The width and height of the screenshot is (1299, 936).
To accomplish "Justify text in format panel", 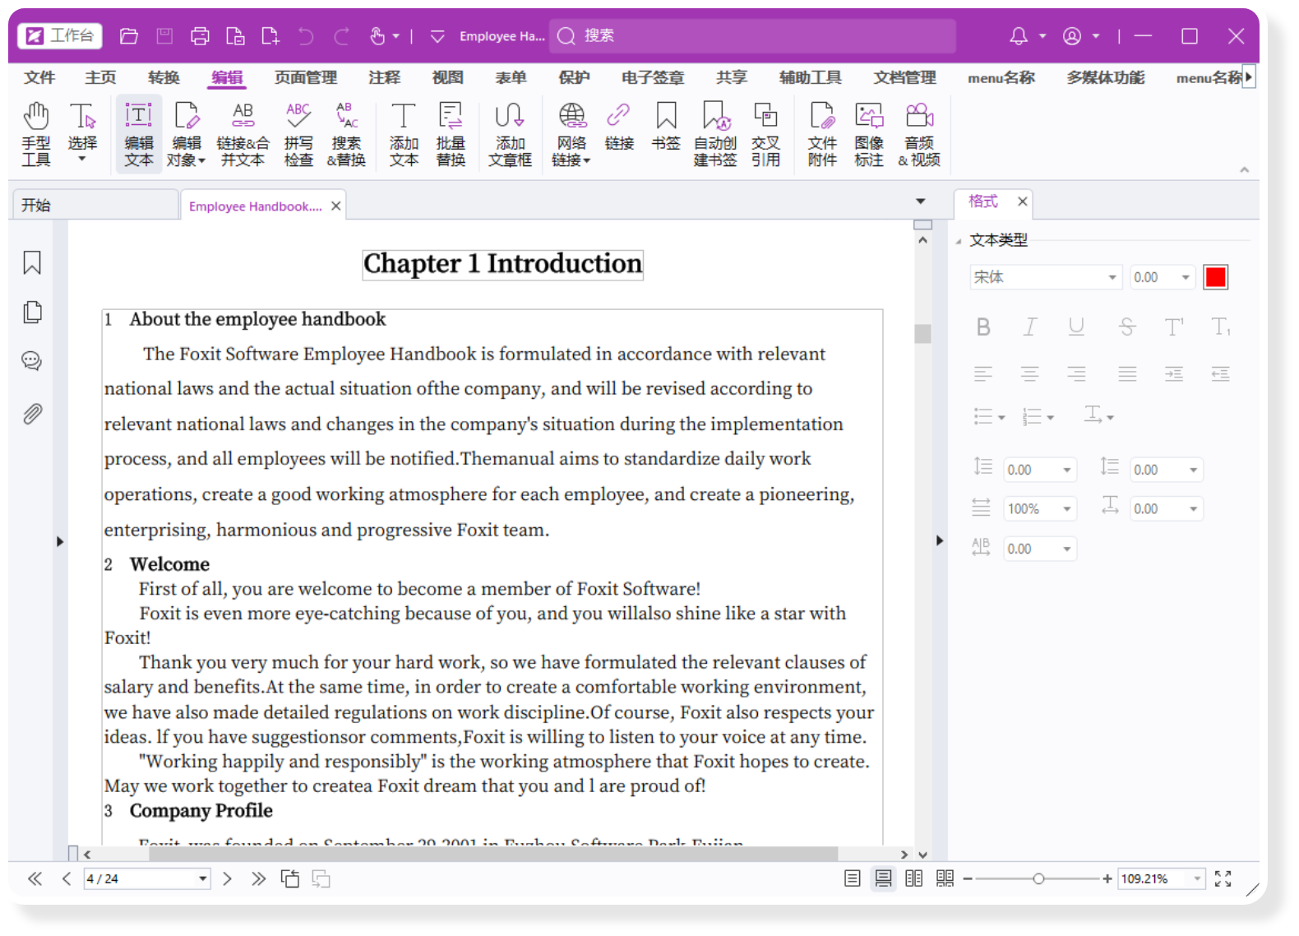I will (1127, 374).
